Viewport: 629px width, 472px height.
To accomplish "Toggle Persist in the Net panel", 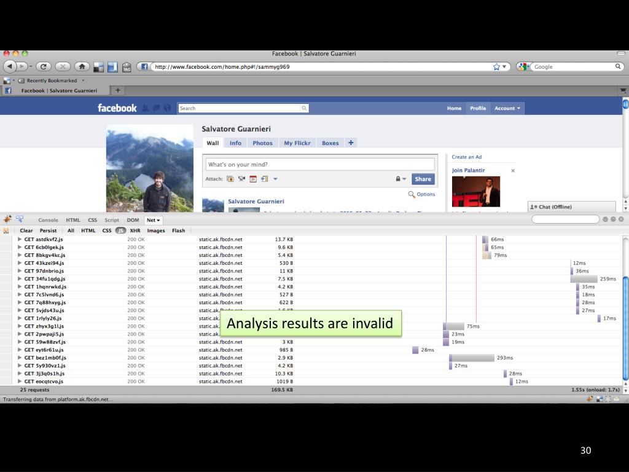I will (48, 231).
